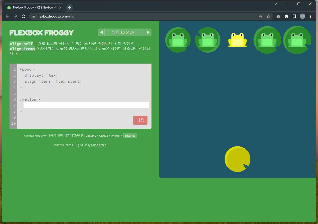
Task: Select the Flexbox Froggy browser tab
Action: tap(34, 8)
